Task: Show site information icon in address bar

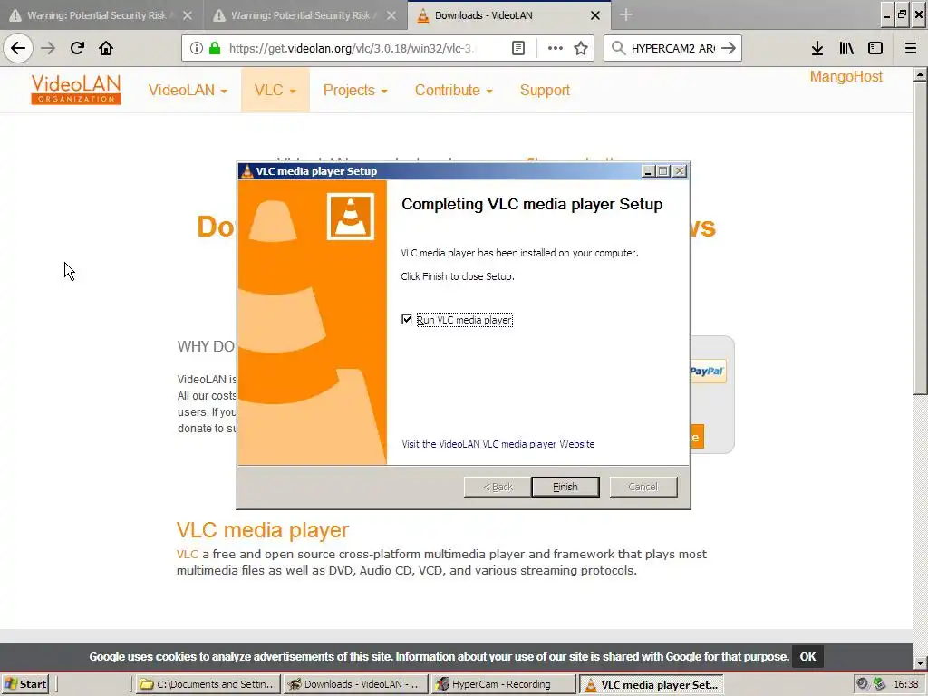Action: pyautogui.click(x=197, y=48)
